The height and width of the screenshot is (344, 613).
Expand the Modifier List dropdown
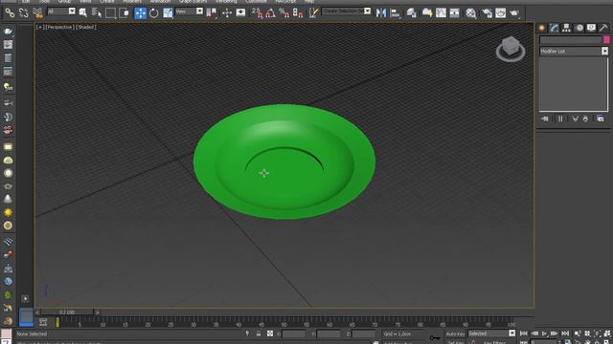604,51
